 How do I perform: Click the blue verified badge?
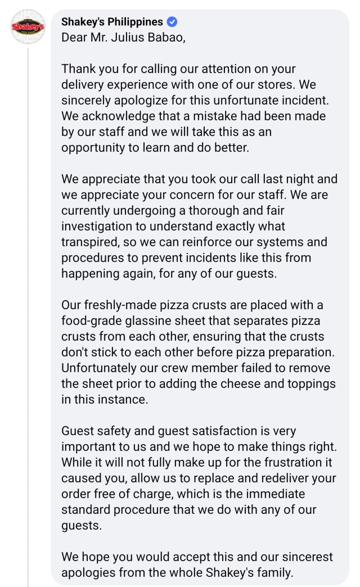tap(172, 22)
